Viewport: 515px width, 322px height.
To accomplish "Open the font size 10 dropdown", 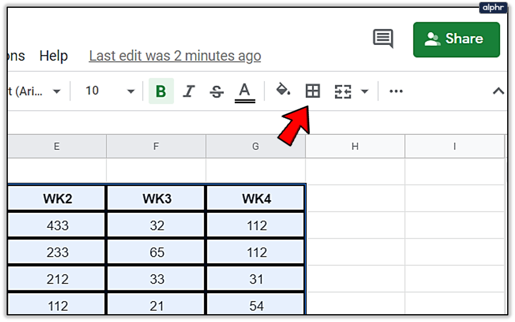I will (x=130, y=92).
